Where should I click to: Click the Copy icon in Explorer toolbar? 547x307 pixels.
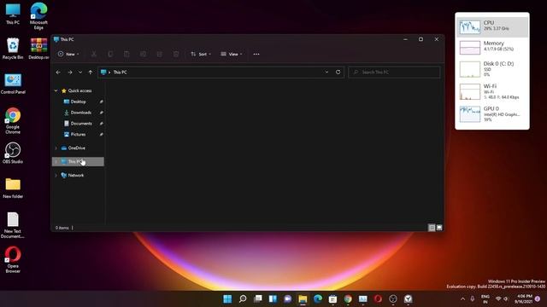click(110, 54)
